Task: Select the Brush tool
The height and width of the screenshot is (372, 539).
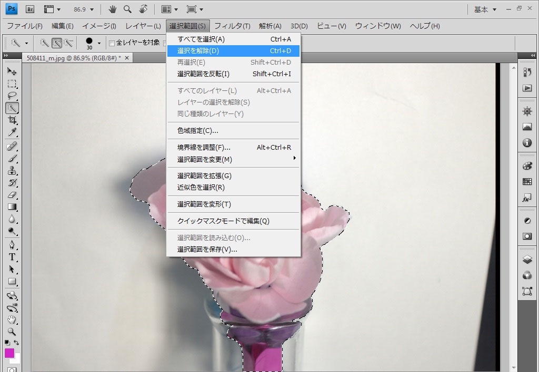Action: coord(12,159)
